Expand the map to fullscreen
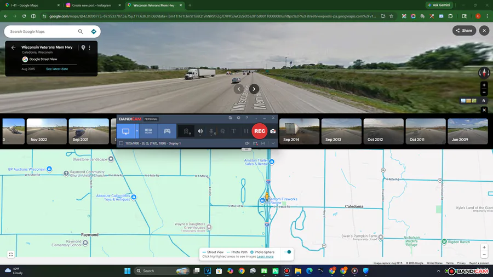Screen dimensions: 493x277 11,255
